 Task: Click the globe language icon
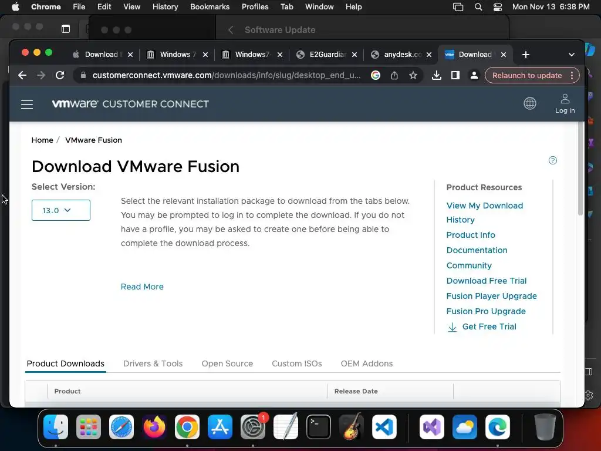click(x=530, y=103)
